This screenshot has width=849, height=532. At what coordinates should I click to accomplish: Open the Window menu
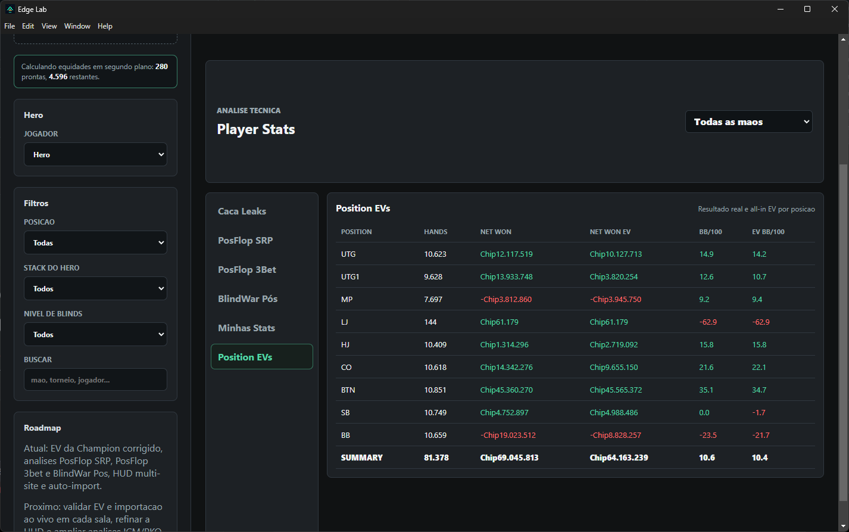77,26
